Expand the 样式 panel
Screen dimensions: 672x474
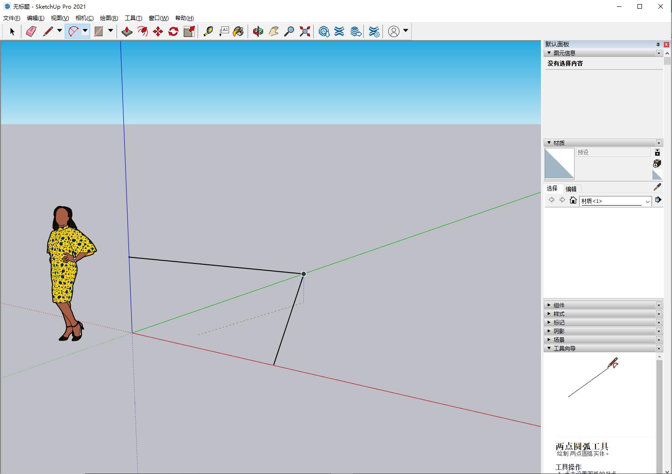click(x=549, y=314)
